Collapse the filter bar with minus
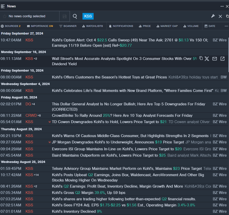229x215 pixels. pos(226,26)
